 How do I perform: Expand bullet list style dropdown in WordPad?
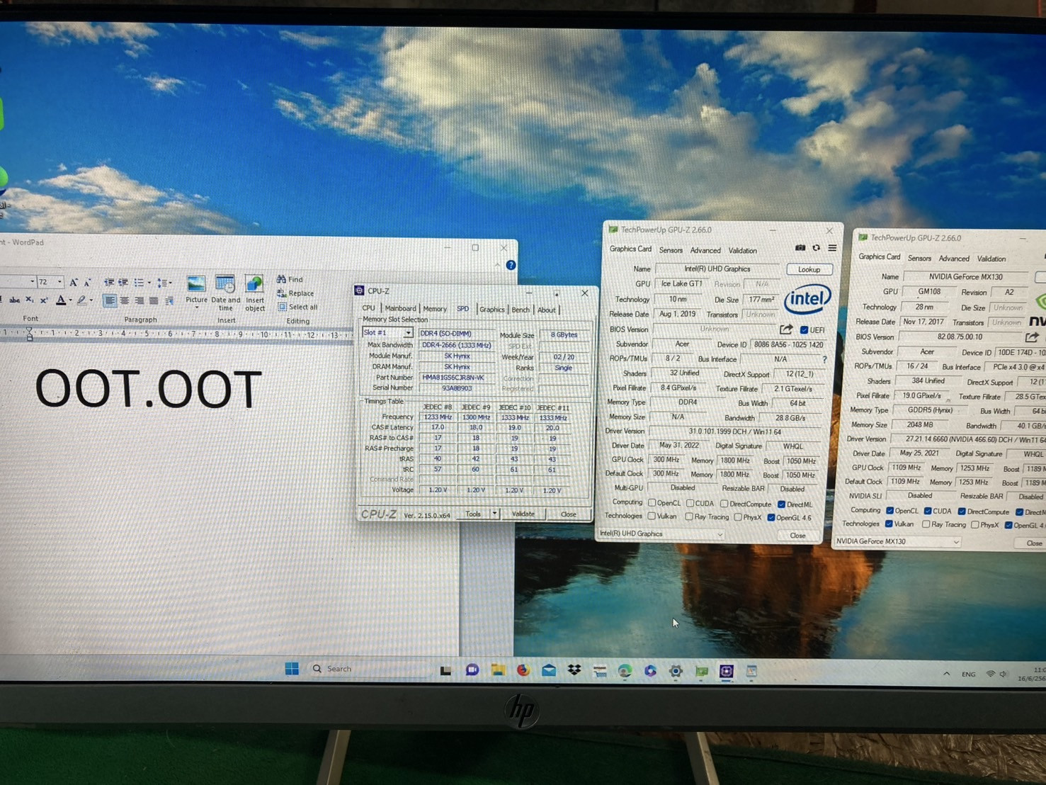[149, 283]
